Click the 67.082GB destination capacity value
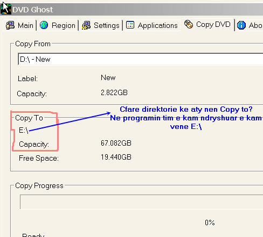The width and height of the screenshot is (263, 237). click(x=116, y=143)
